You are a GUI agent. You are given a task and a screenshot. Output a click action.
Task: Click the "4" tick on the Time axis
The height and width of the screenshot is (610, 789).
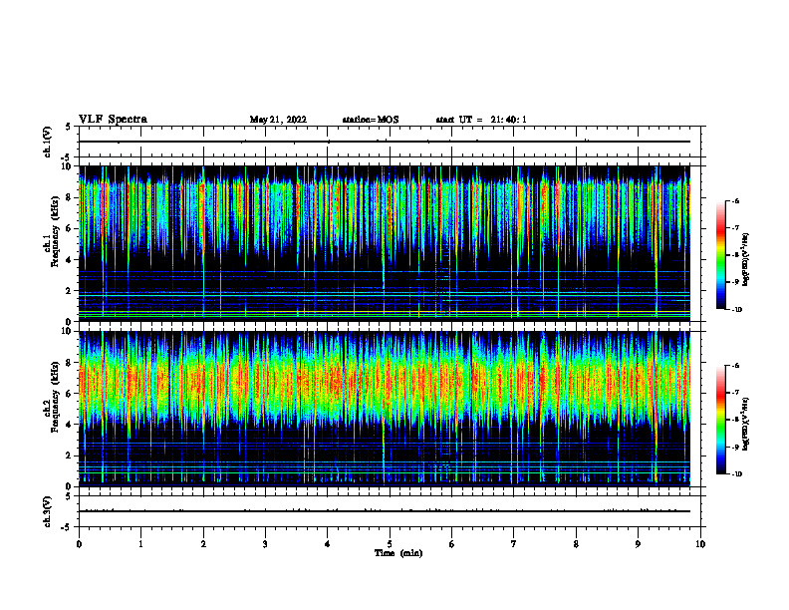coord(328,544)
